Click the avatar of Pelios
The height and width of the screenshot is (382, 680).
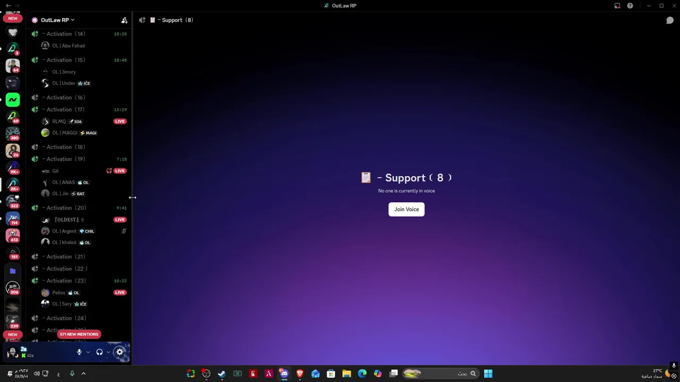point(45,292)
